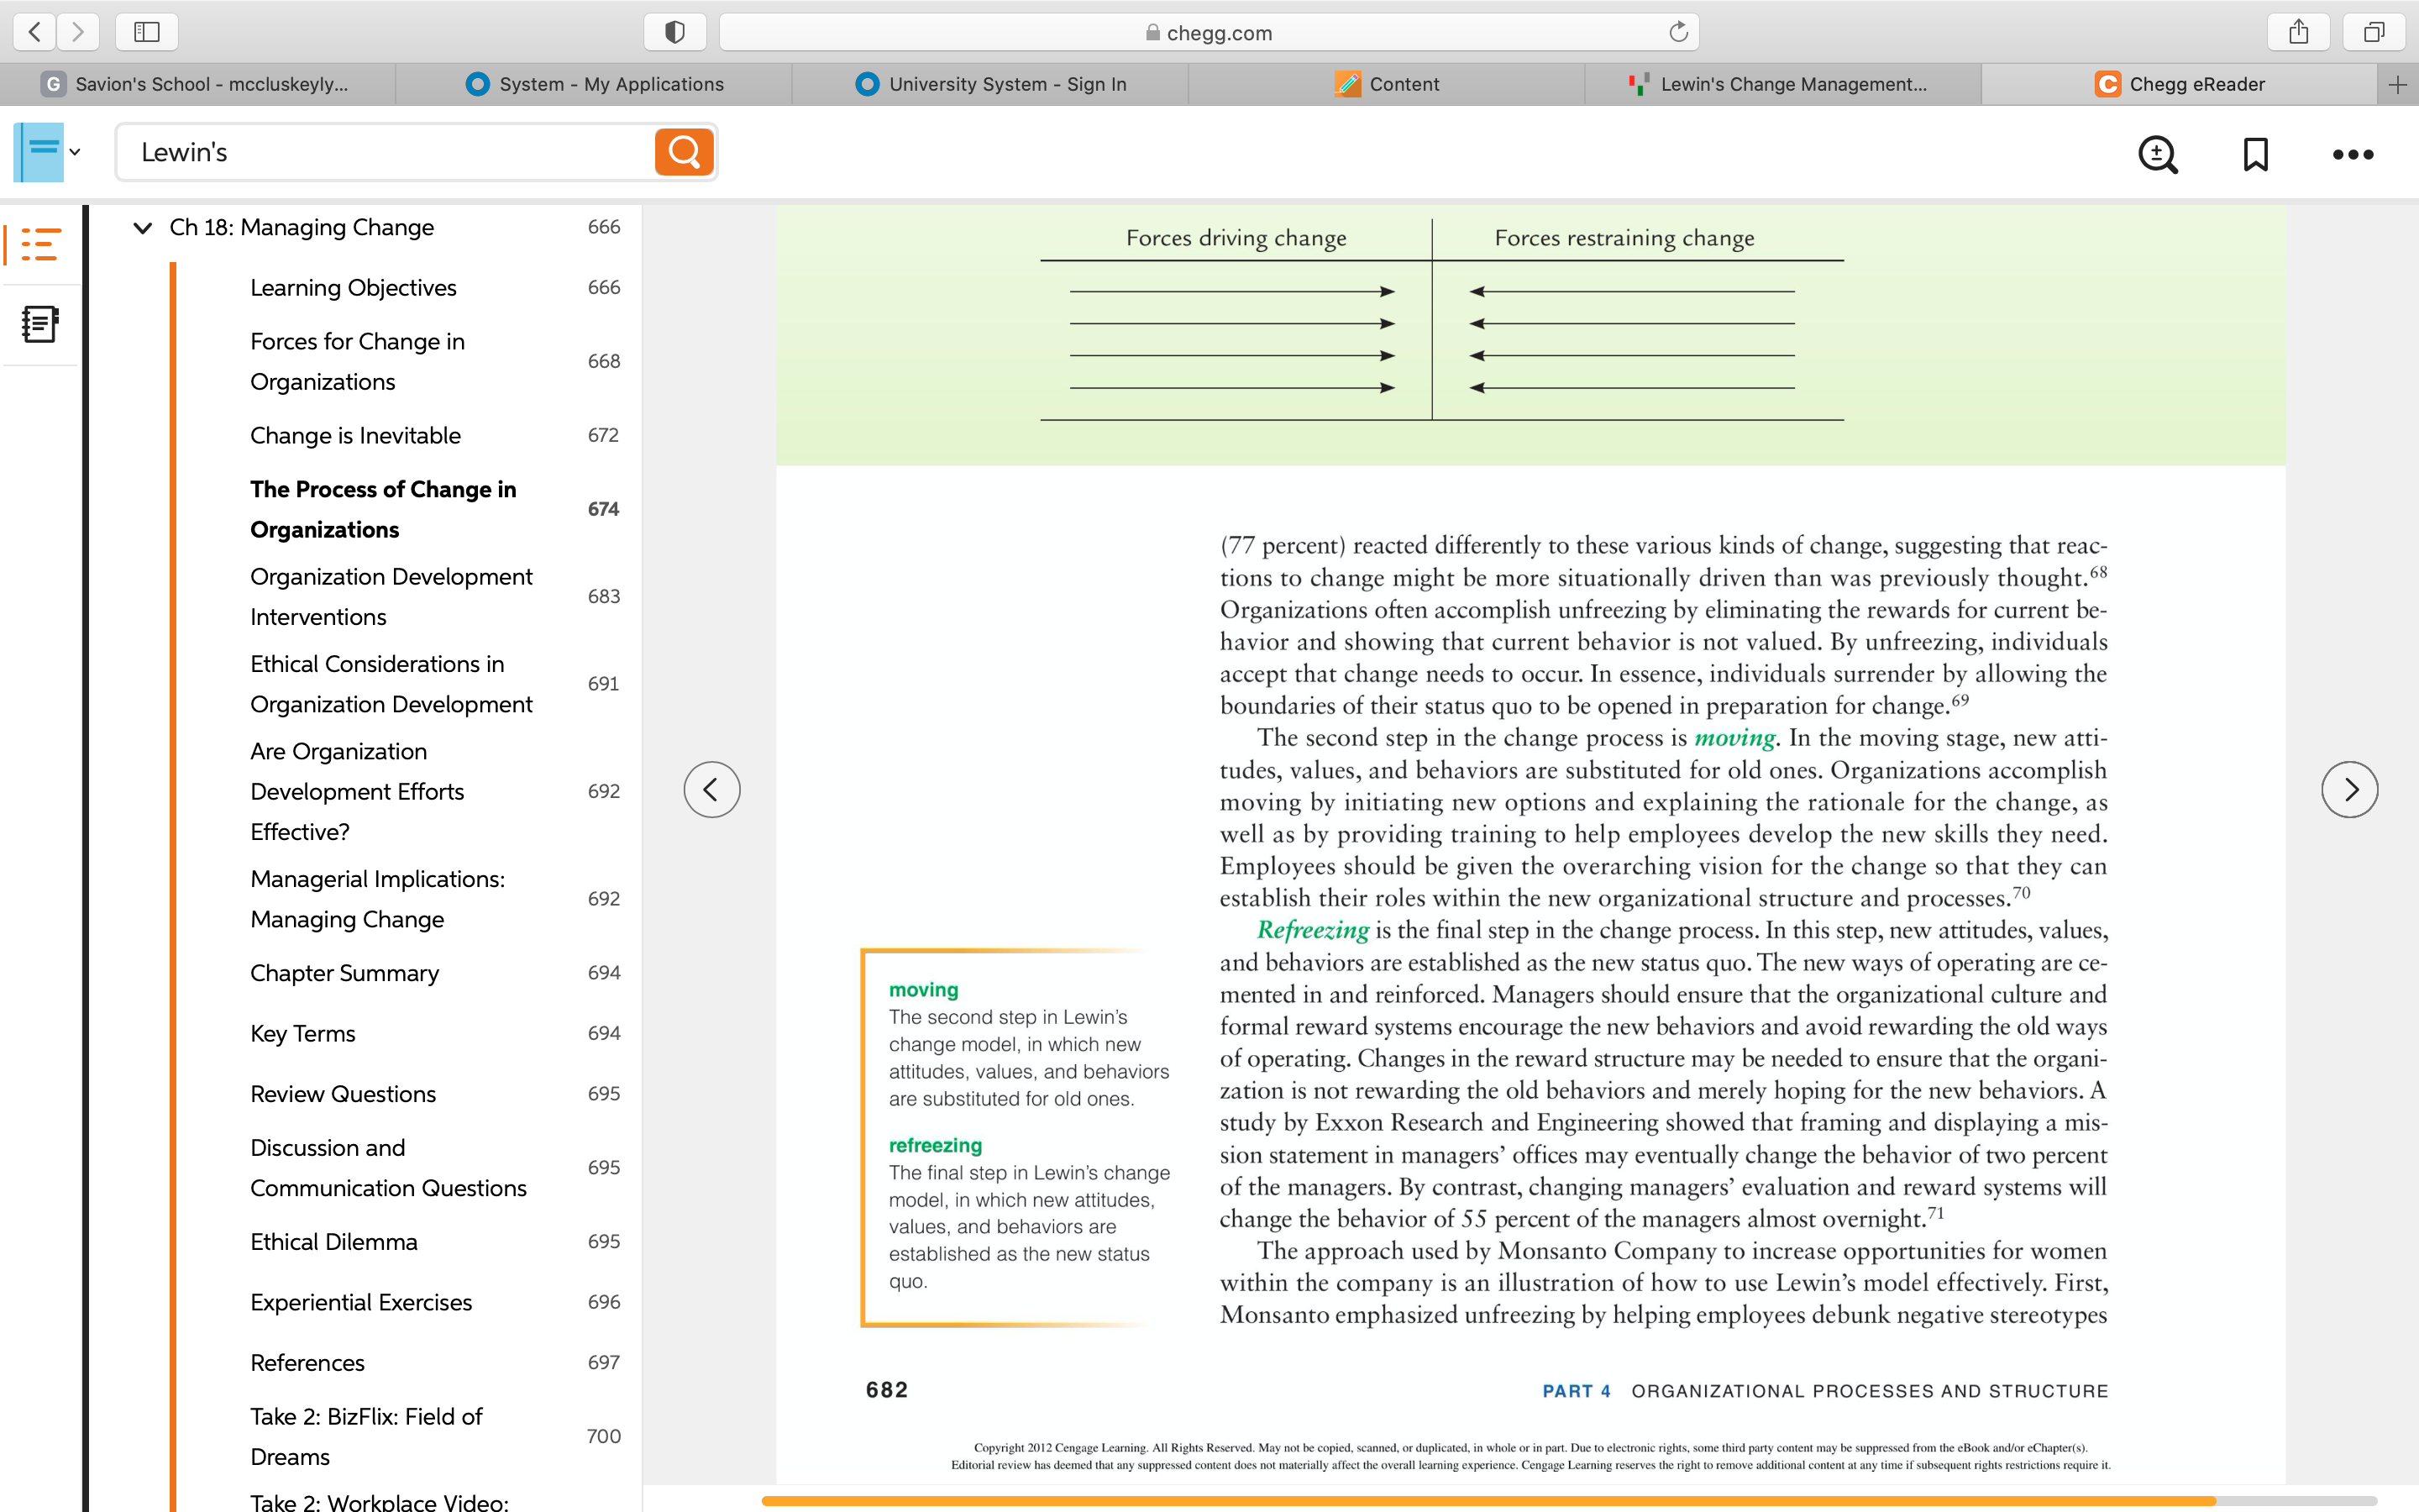This screenshot has width=2419, height=1512.
Task: Open Change is Inevitable section
Action: (x=354, y=436)
